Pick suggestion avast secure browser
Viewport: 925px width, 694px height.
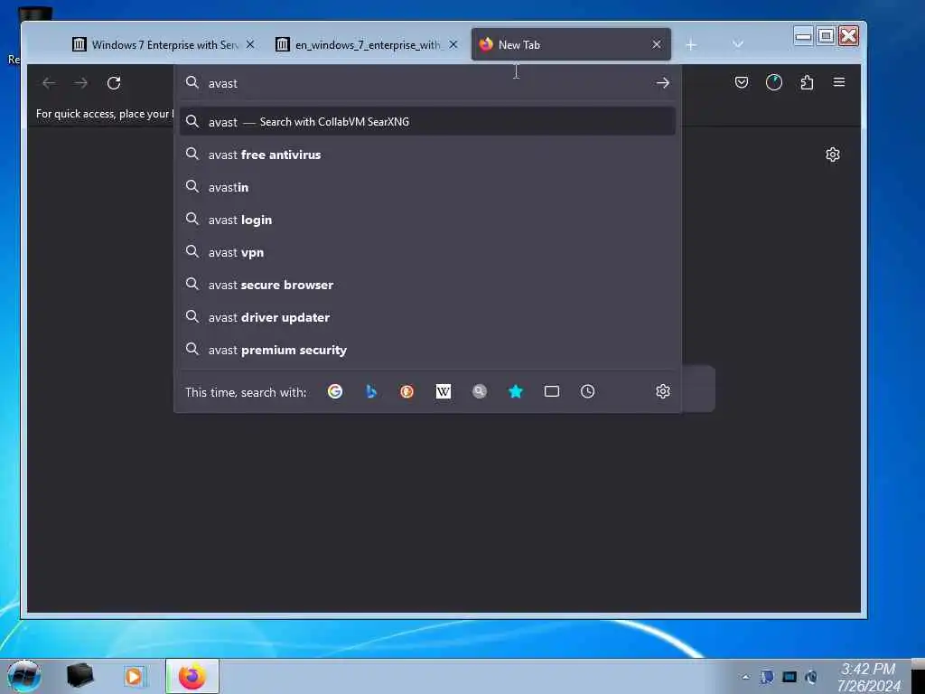(x=427, y=285)
